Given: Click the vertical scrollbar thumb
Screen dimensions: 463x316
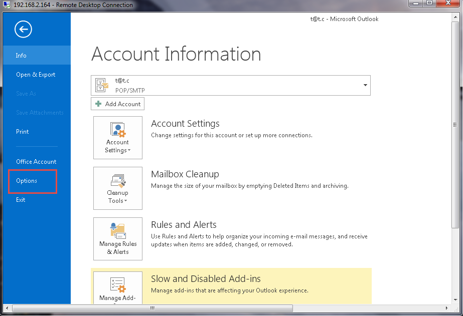Looking at the screenshot, I should 455,125.
